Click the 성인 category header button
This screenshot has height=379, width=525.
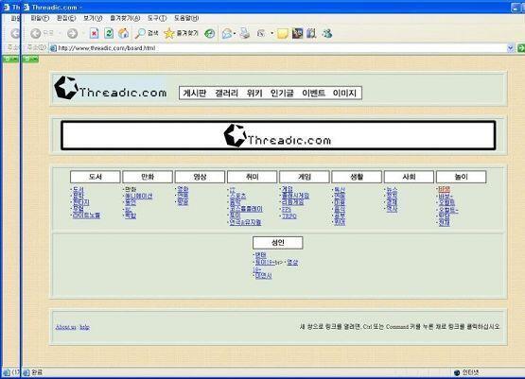[277, 243]
